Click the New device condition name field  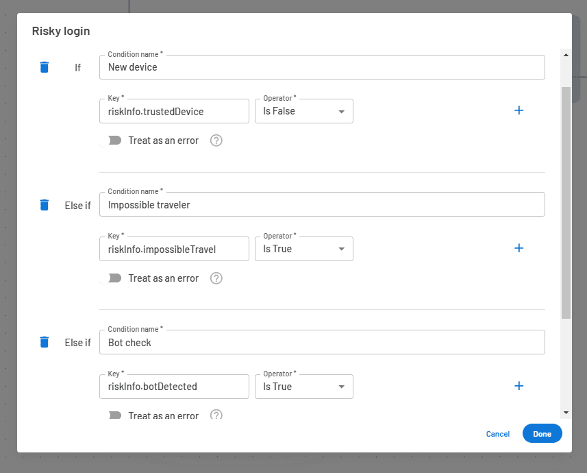pos(322,67)
